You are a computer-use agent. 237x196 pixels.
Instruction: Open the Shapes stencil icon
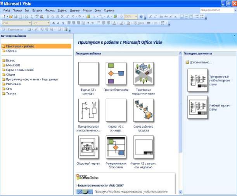tap(88, 17)
